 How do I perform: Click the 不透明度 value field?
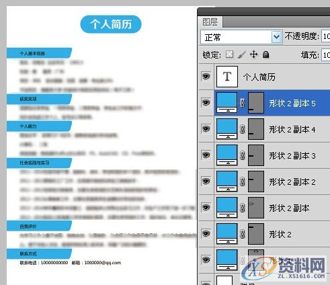click(326, 36)
